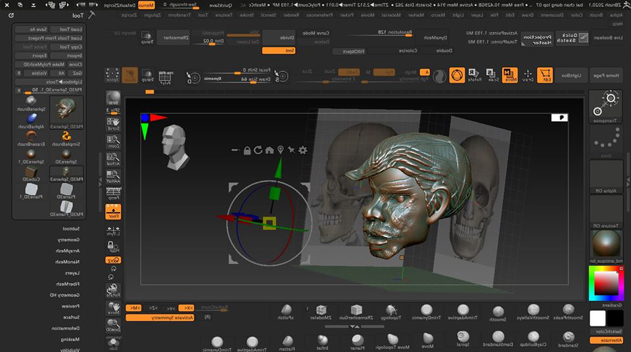Select the ZModeler brush
Image resolution: width=631 pixels, height=352 pixels.
tap(321, 312)
